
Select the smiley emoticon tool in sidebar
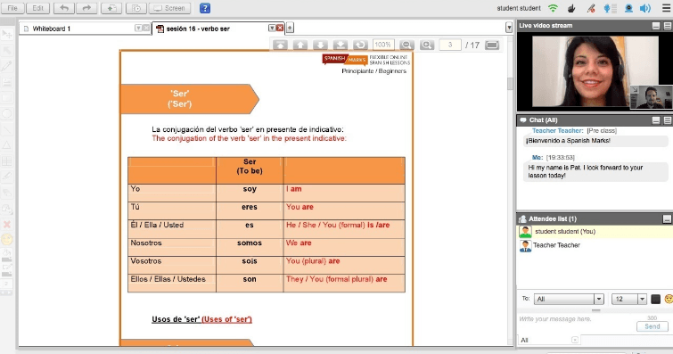tap(7, 239)
